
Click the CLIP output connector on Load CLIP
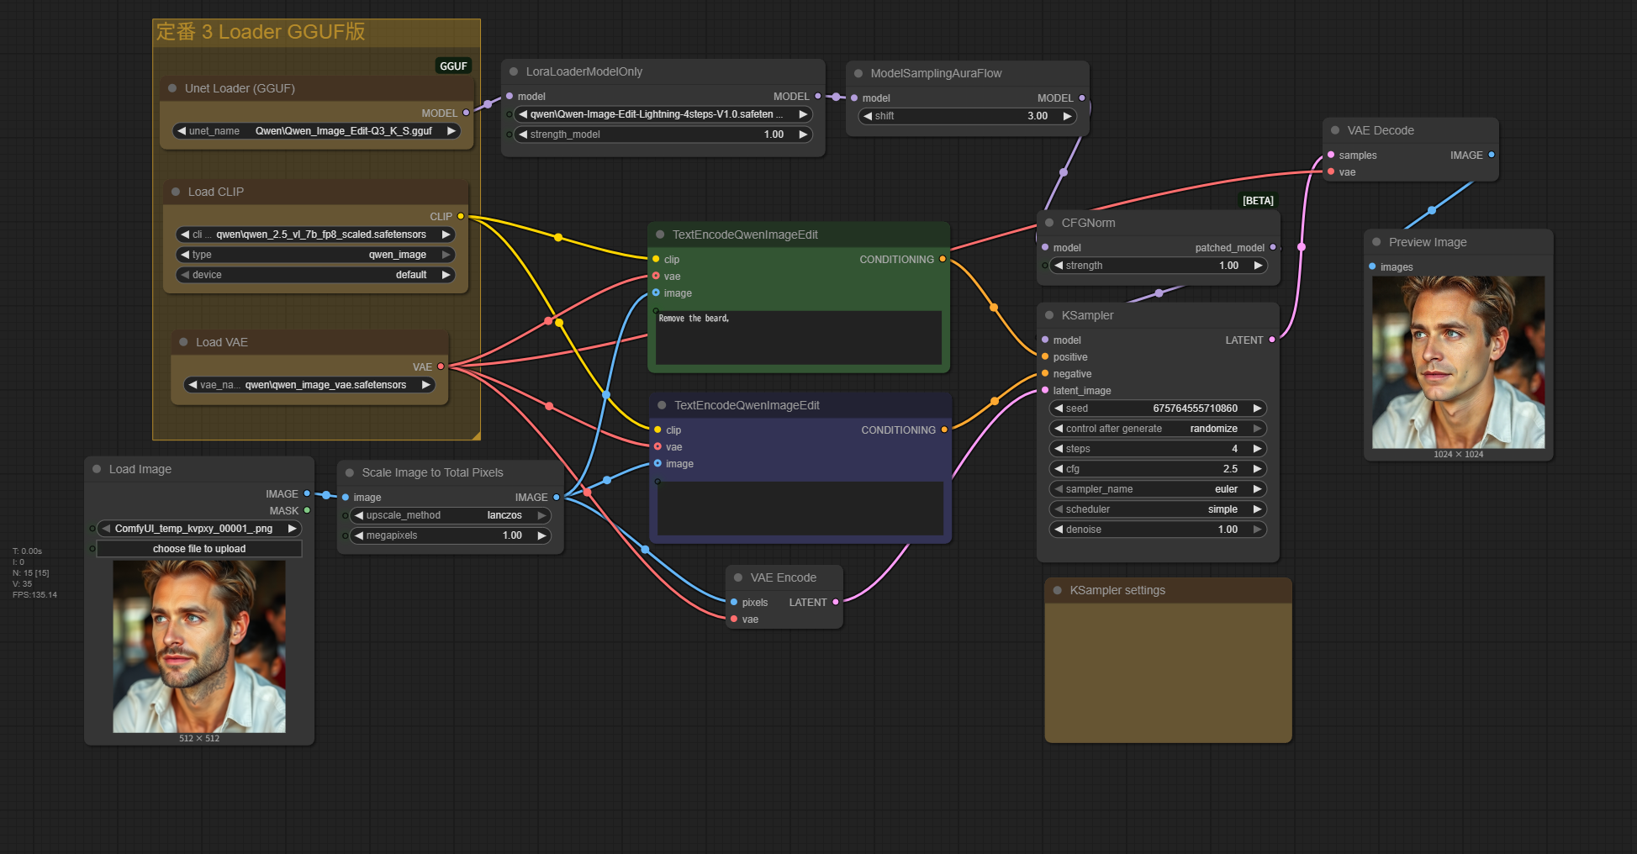click(x=461, y=217)
